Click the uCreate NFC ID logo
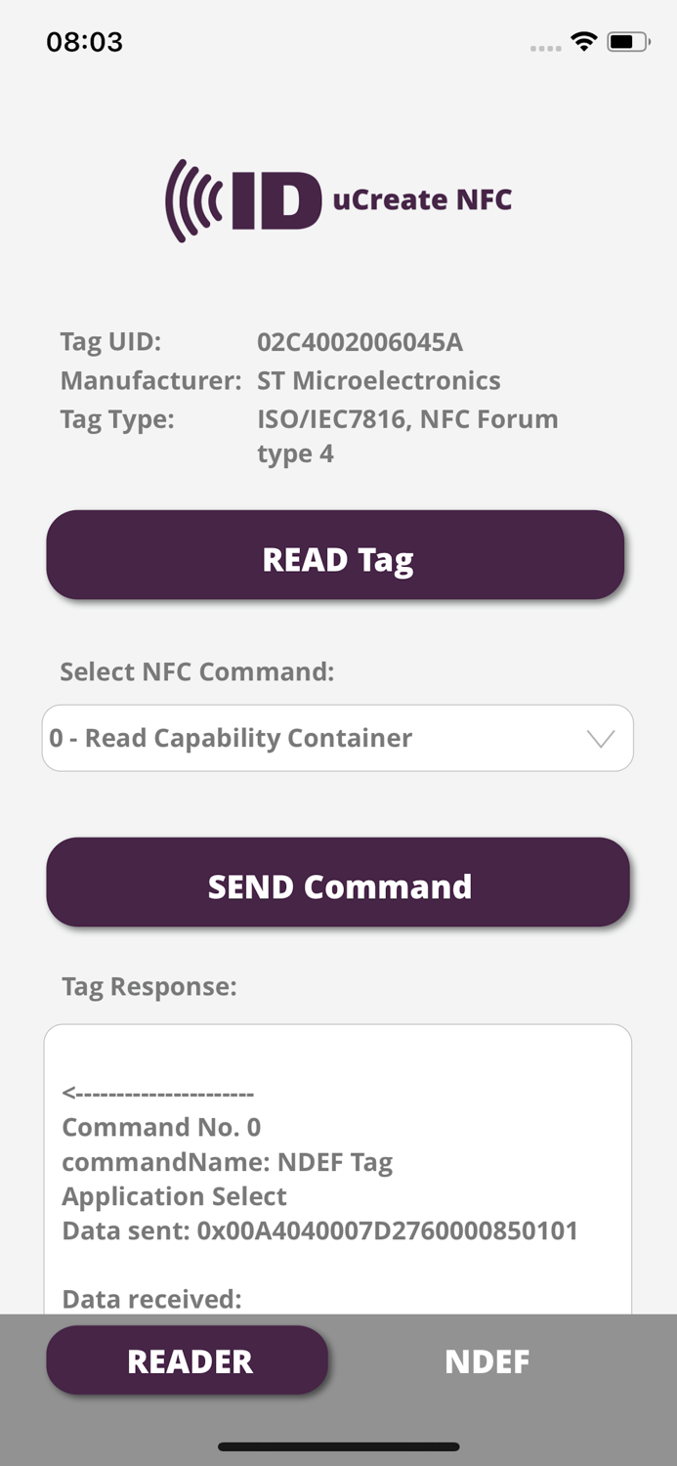The width and height of the screenshot is (677, 1466). [x=337, y=198]
